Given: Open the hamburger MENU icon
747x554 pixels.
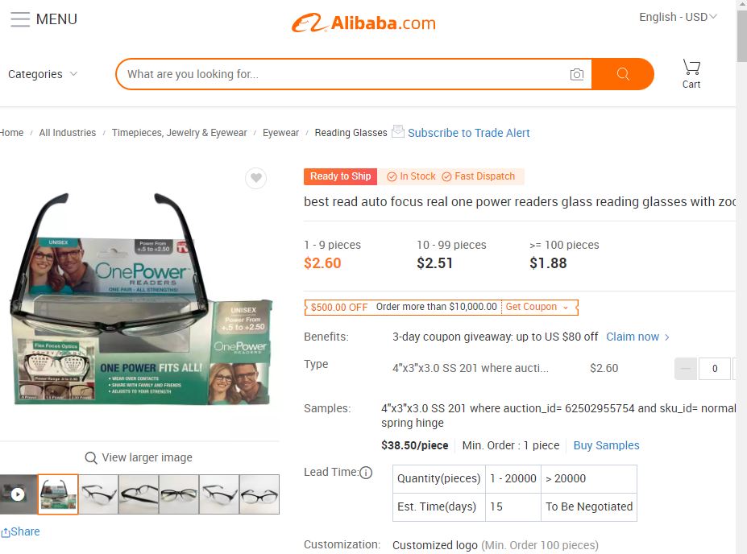Looking at the screenshot, I should (x=20, y=19).
